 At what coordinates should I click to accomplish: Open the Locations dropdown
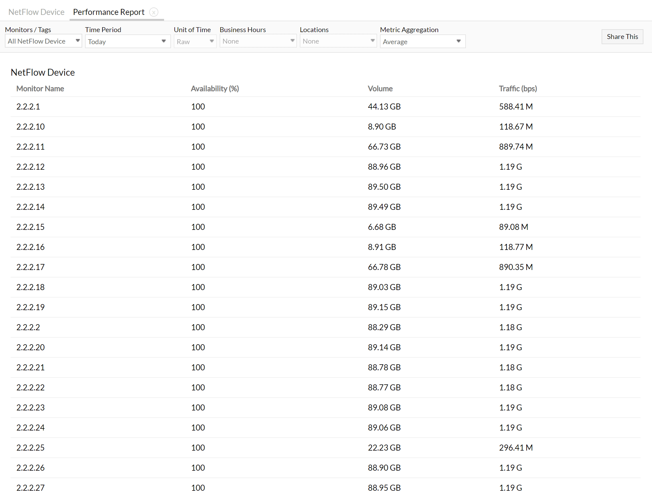point(338,41)
